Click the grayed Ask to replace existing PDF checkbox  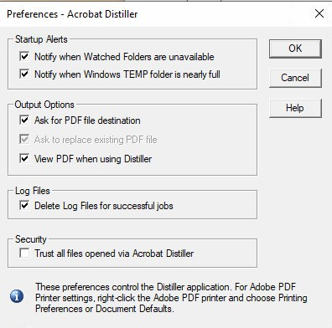tap(24, 139)
